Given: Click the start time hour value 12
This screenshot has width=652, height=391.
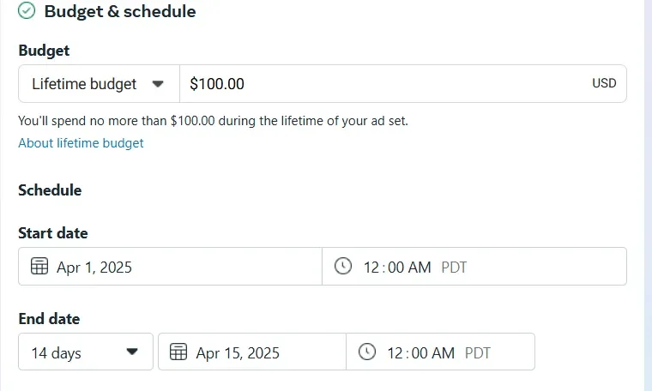Looking at the screenshot, I should pyautogui.click(x=371, y=268).
